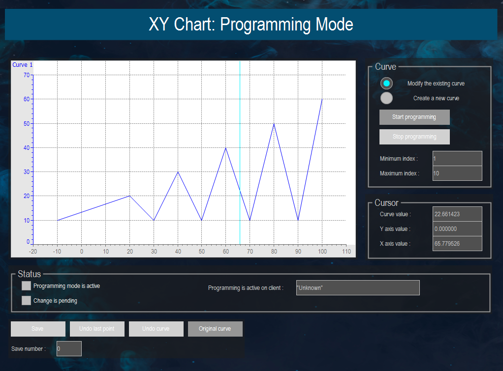Click the 'Programming is active on client' text box
The image size is (503, 371).
click(x=358, y=287)
